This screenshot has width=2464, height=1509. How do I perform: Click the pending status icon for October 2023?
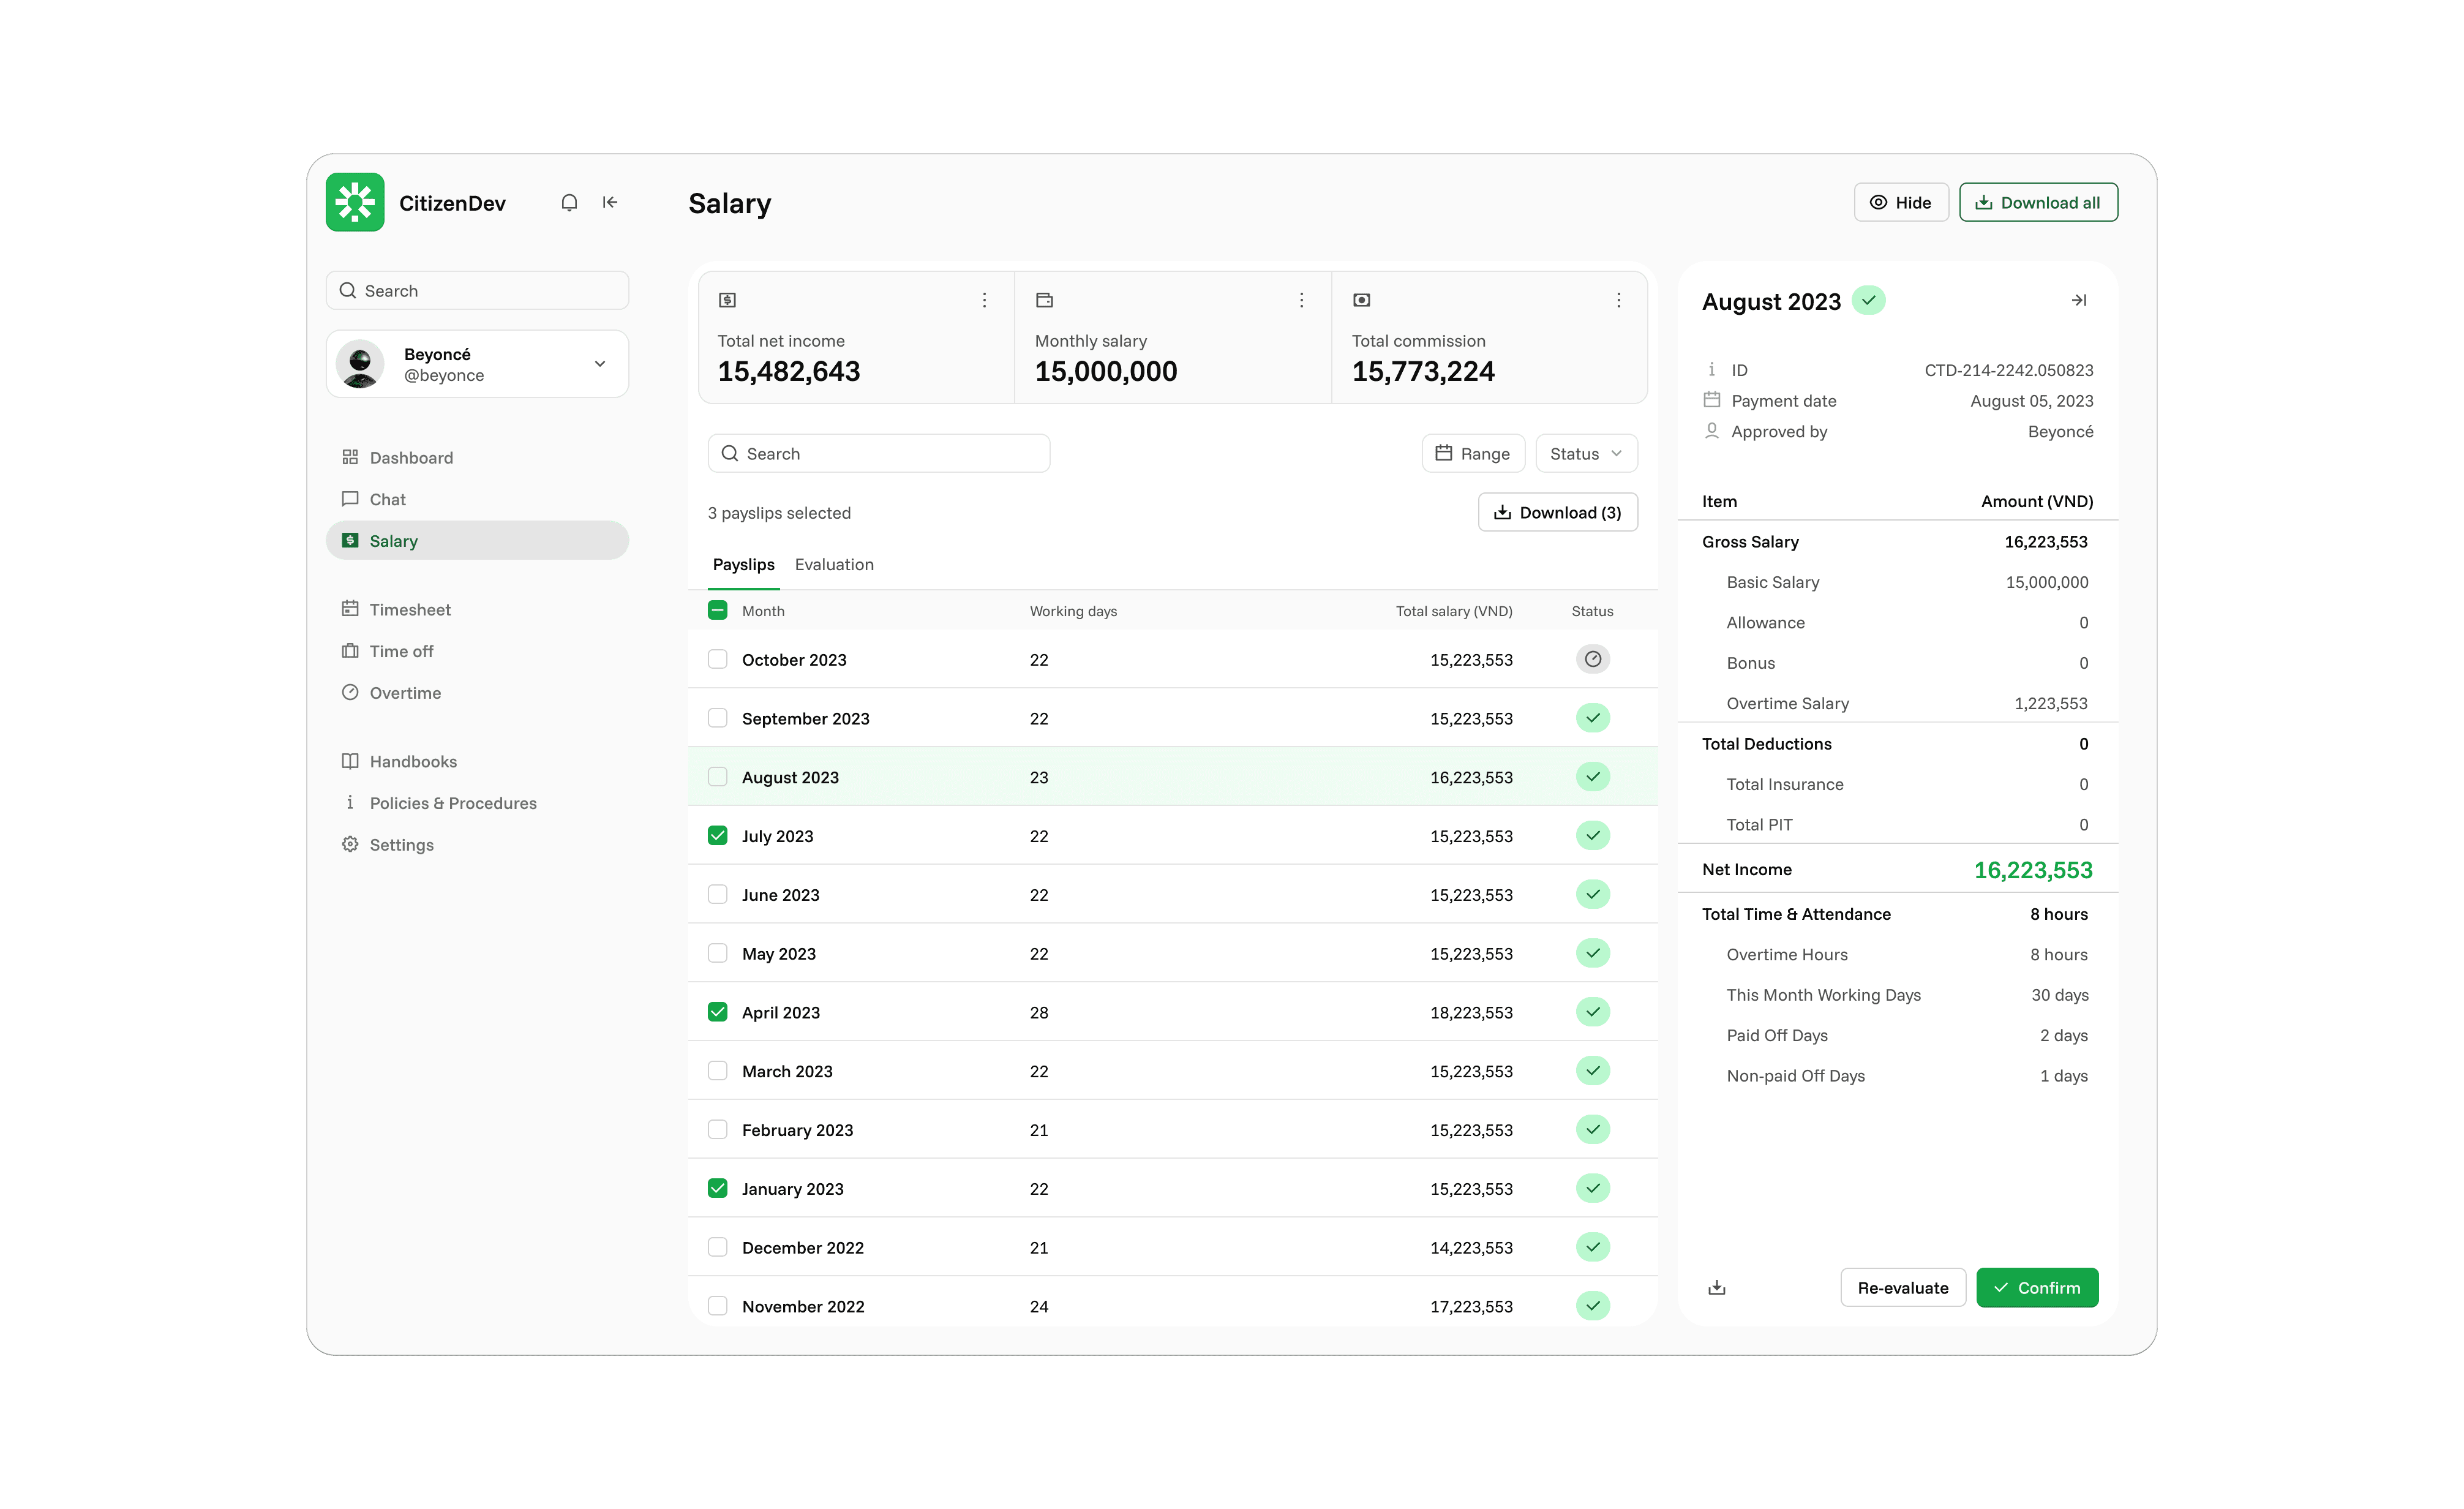tap(1592, 659)
